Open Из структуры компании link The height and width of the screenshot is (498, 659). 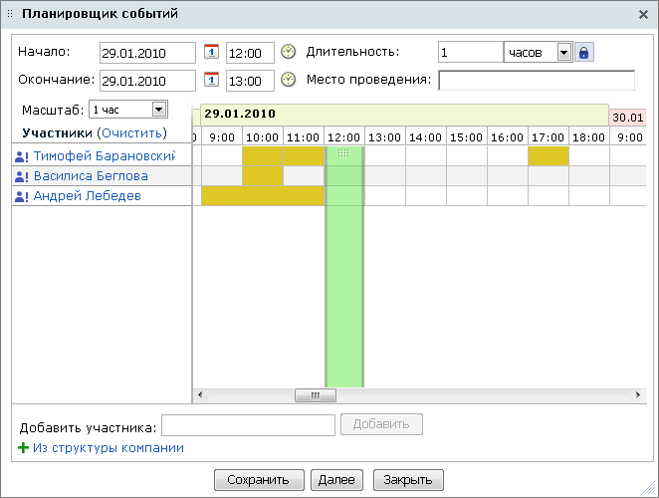coord(108,448)
